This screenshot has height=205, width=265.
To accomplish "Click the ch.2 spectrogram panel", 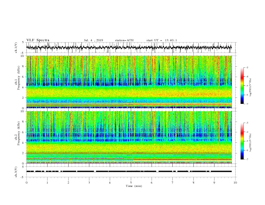I will 129,137.
